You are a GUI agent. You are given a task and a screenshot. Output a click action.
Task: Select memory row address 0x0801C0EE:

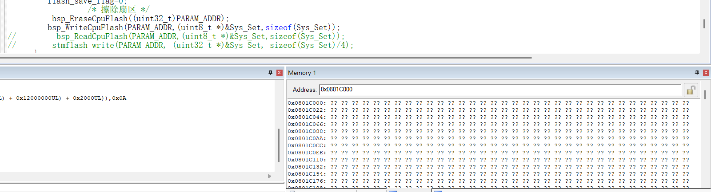coord(307,153)
